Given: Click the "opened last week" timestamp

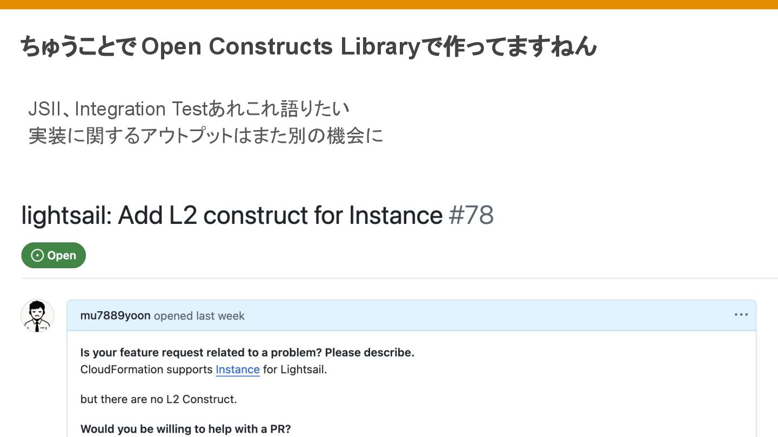Looking at the screenshot, I should point(199,316).
